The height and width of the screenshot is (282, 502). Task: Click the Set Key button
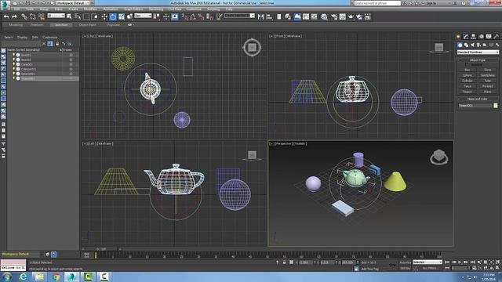(405, 268)
